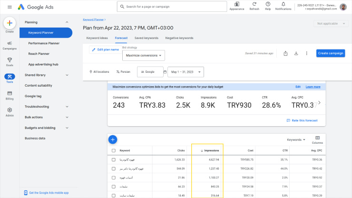The height and width of the screenshot is (198, 352).
Task: Expand Budgets and bidding section
Action: [x=67, y=128]
